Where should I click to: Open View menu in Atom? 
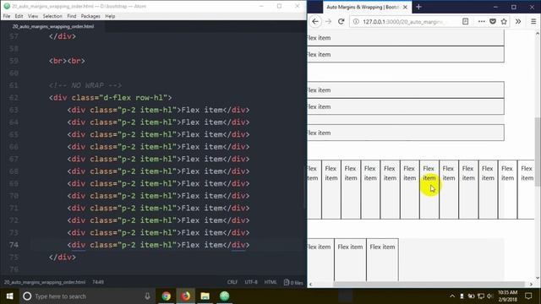(33, 16)
